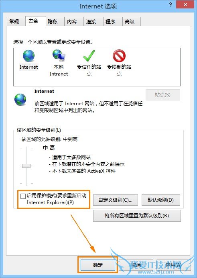The width and height of the screenshot is (197, 278).
Task: Click the security level slider handle
Action: tap(26, 166)
